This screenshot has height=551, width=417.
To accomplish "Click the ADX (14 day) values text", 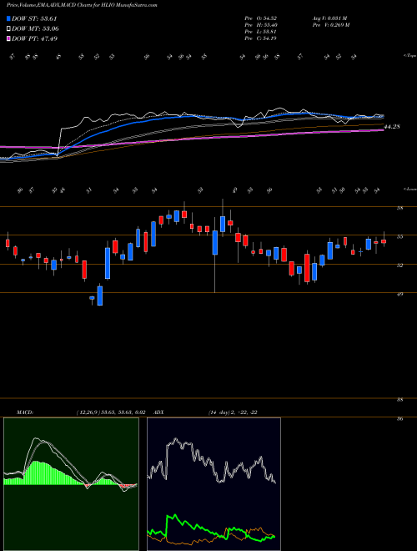I will pos(233,412).
